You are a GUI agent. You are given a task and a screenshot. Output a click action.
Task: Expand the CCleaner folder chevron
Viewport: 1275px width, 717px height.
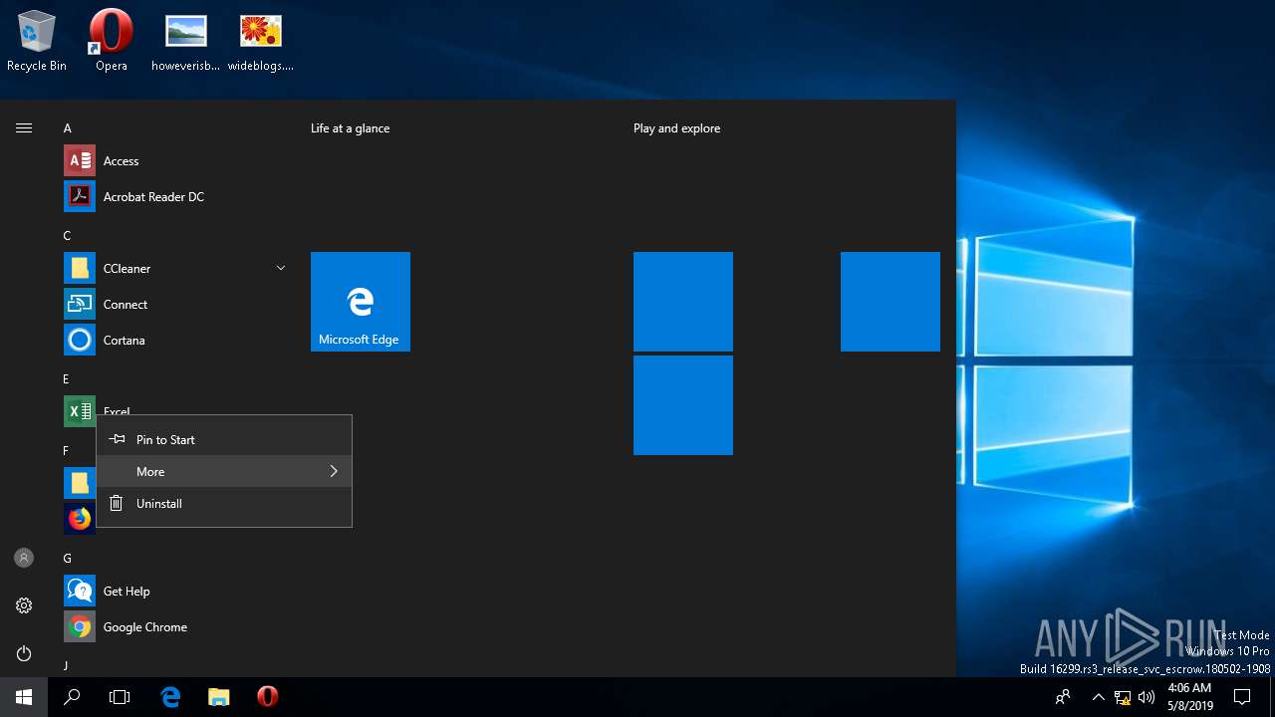[x=281, y=268]
